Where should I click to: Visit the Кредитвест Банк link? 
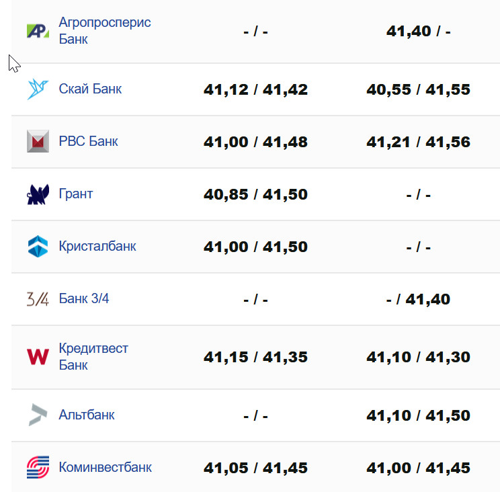click(x=93, y=357)
